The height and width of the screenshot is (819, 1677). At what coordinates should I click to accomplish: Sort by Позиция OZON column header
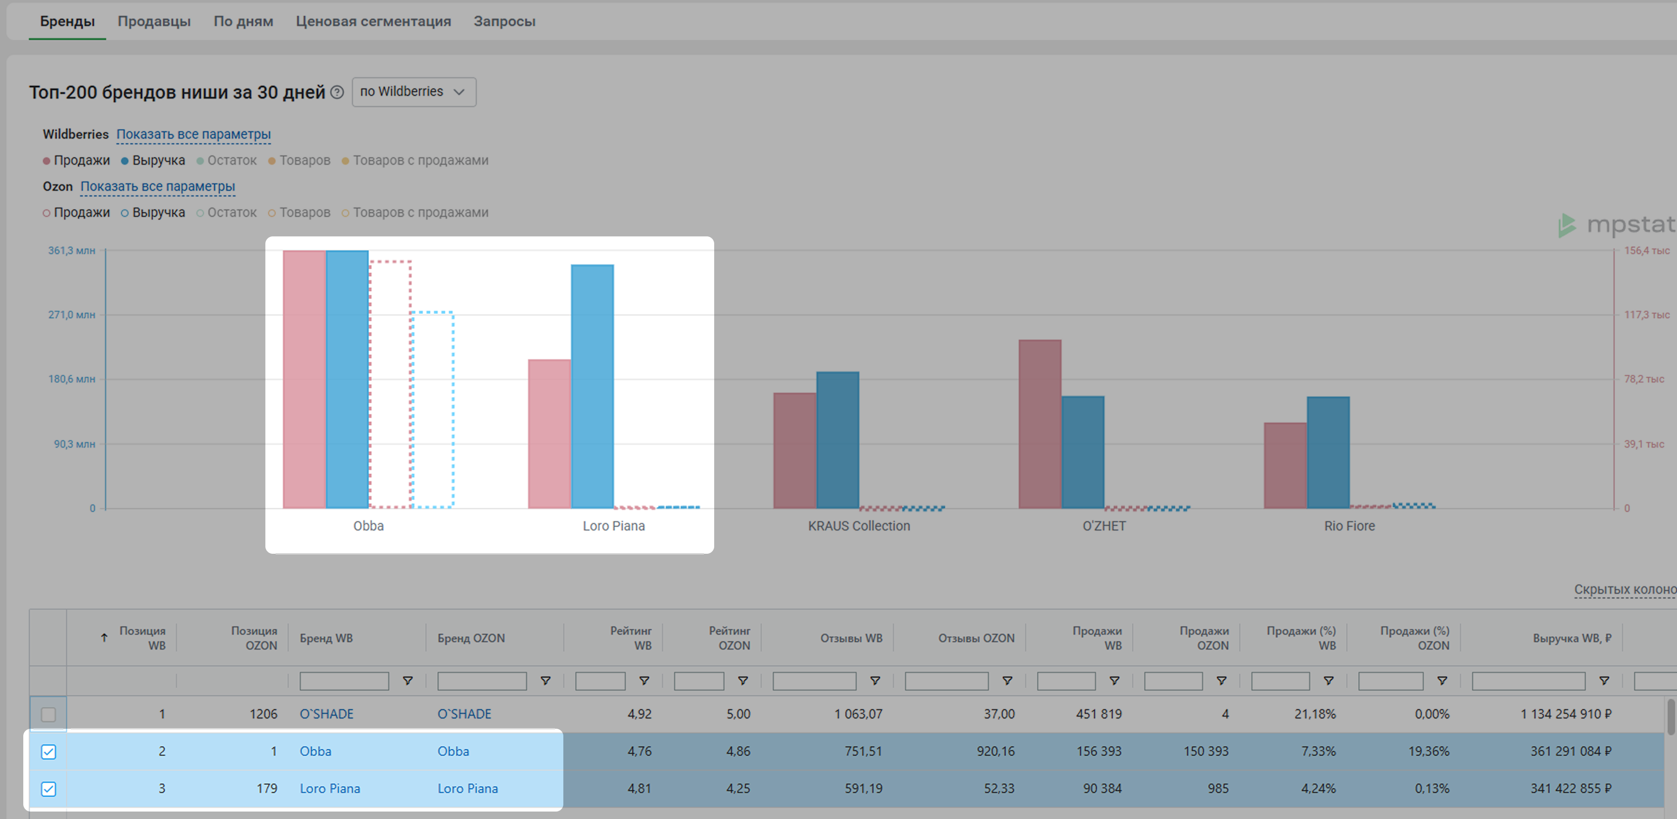[x=254, y=638]
